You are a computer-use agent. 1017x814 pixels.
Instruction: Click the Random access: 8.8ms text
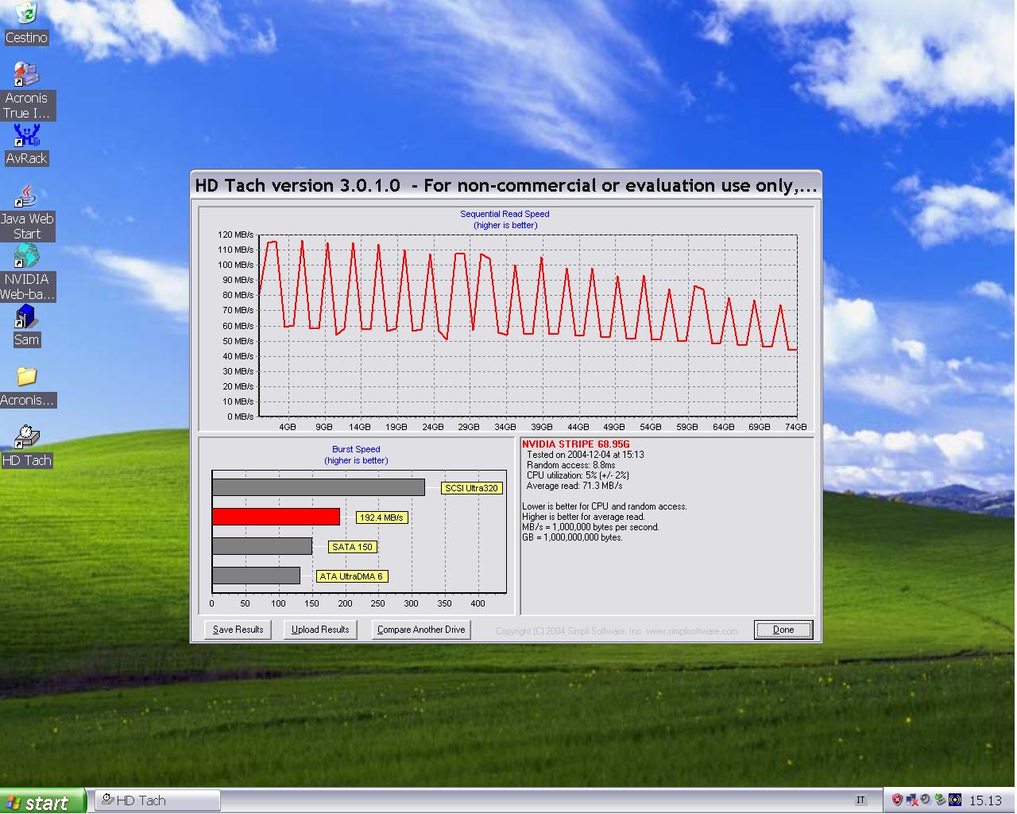(570, 465)
